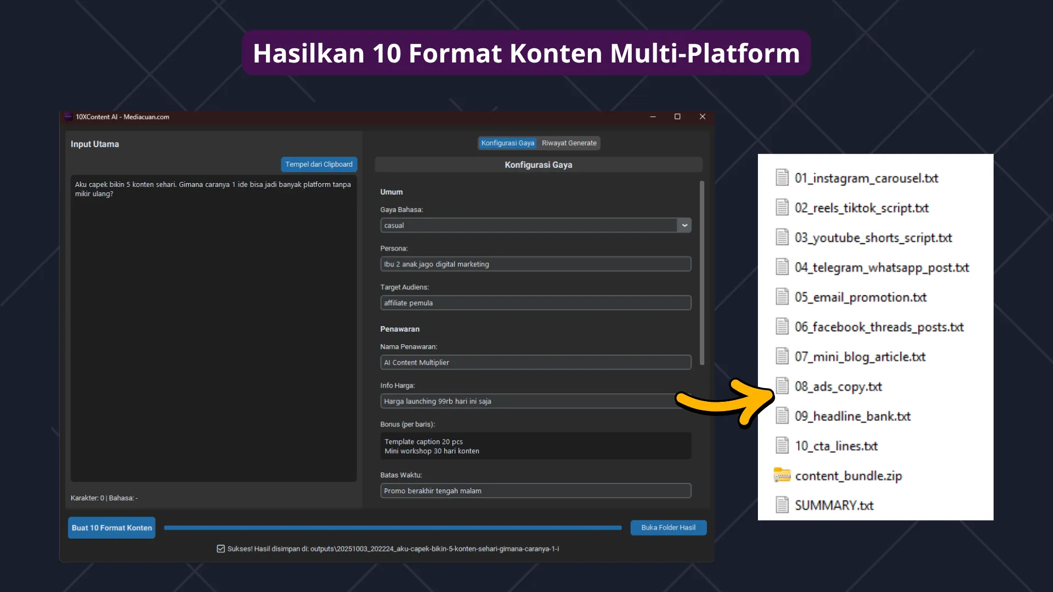The image size is (1053, 592).
Task: Click the configuration panel vertical scrollbar
Action: click(701, 273)
